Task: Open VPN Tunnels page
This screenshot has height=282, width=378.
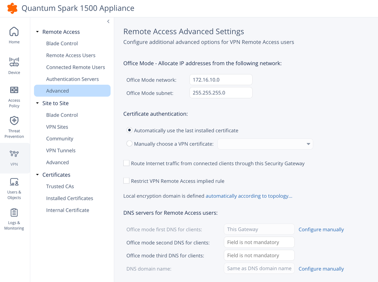Action: point(61,150)
